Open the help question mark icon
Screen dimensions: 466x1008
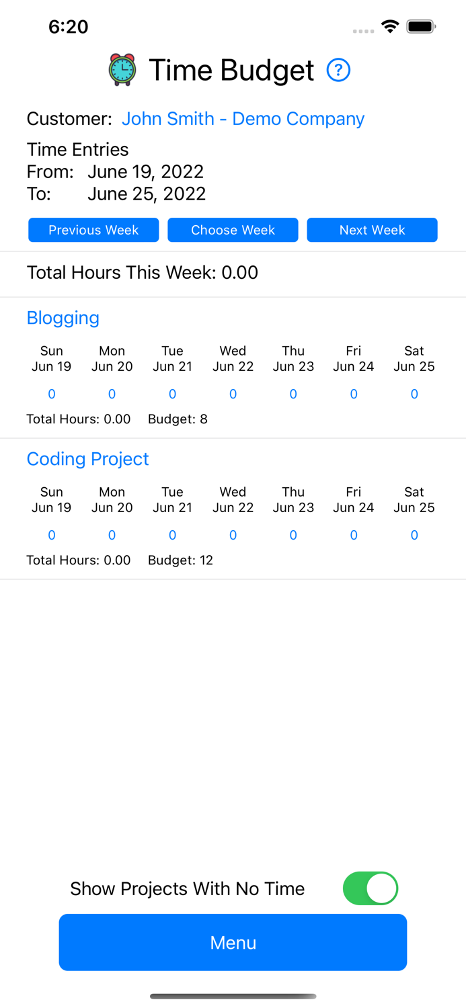coord(338,70)
